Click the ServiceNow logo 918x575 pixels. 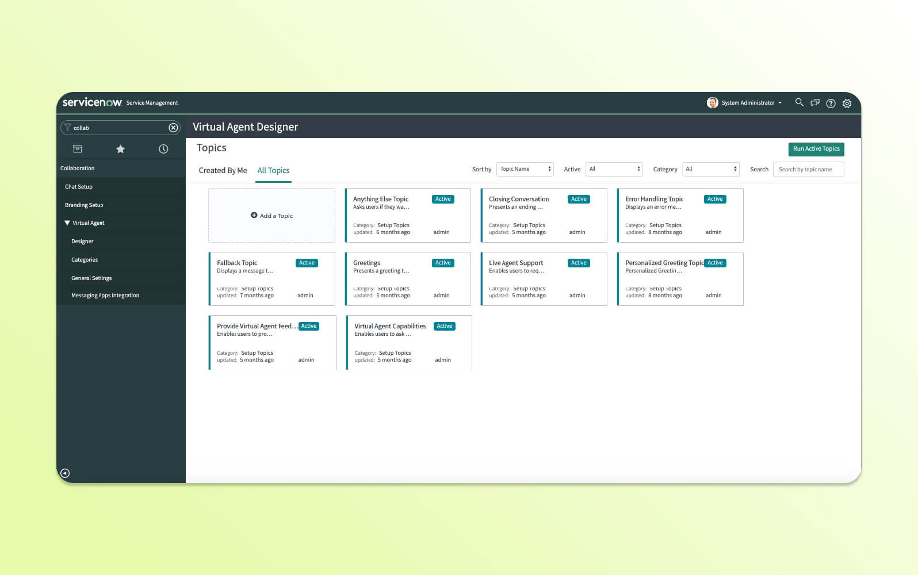pos(92,102)
